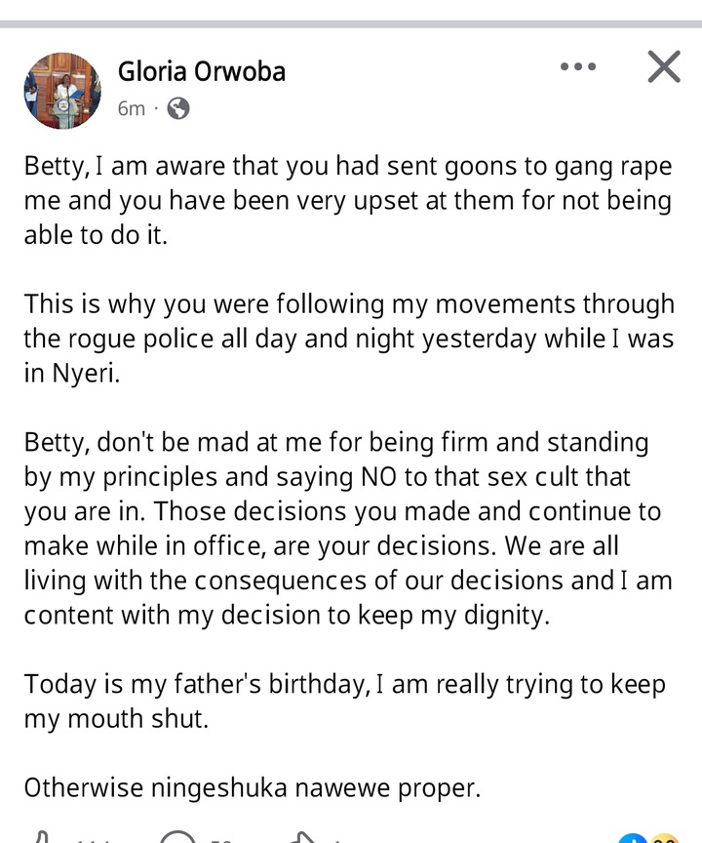The width and height of the screenshot is (702, 843).
Task: Click the globe public audience icon
Action: pos(178,108)
